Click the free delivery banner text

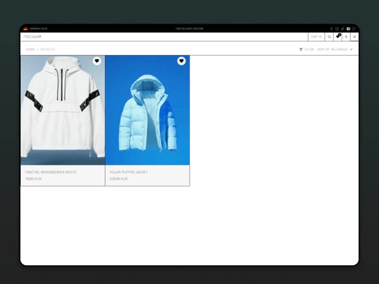(x=189, y=28)
